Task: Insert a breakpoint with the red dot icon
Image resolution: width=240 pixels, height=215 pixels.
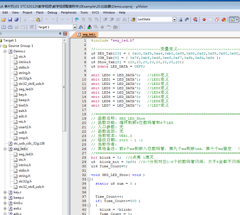Action: point(204,20)
